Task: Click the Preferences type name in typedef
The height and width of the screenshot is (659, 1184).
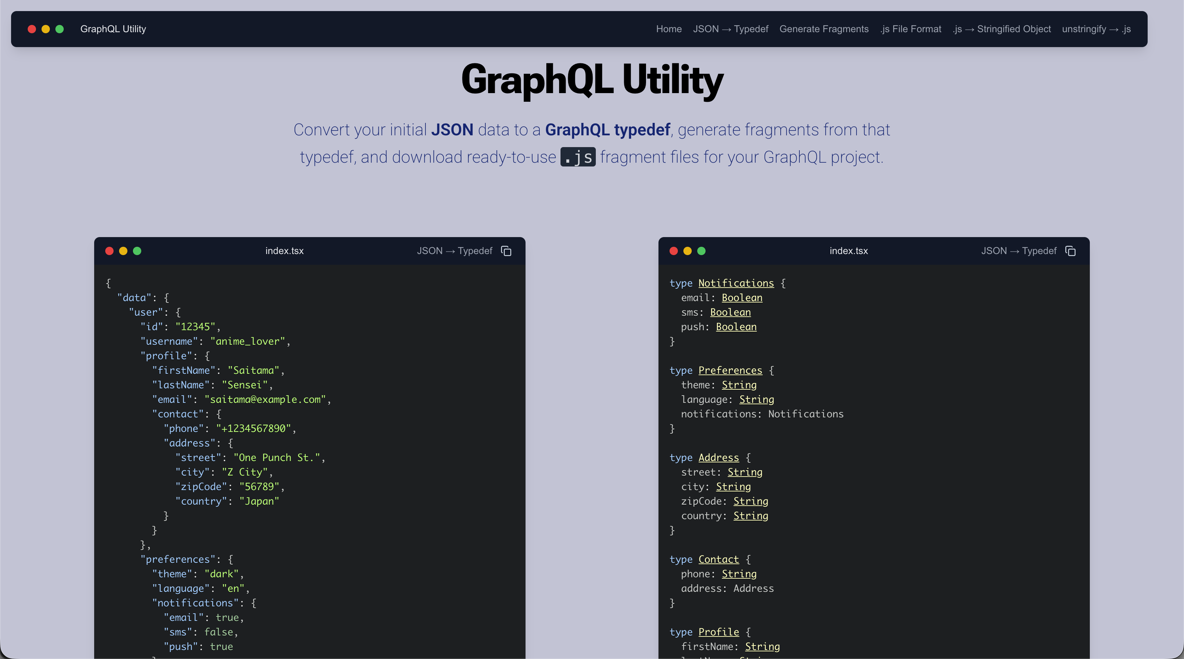Action: coord(730,370)
